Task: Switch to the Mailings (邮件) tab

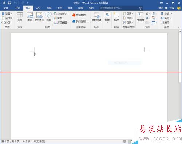Action: click(x=70, y=8)
